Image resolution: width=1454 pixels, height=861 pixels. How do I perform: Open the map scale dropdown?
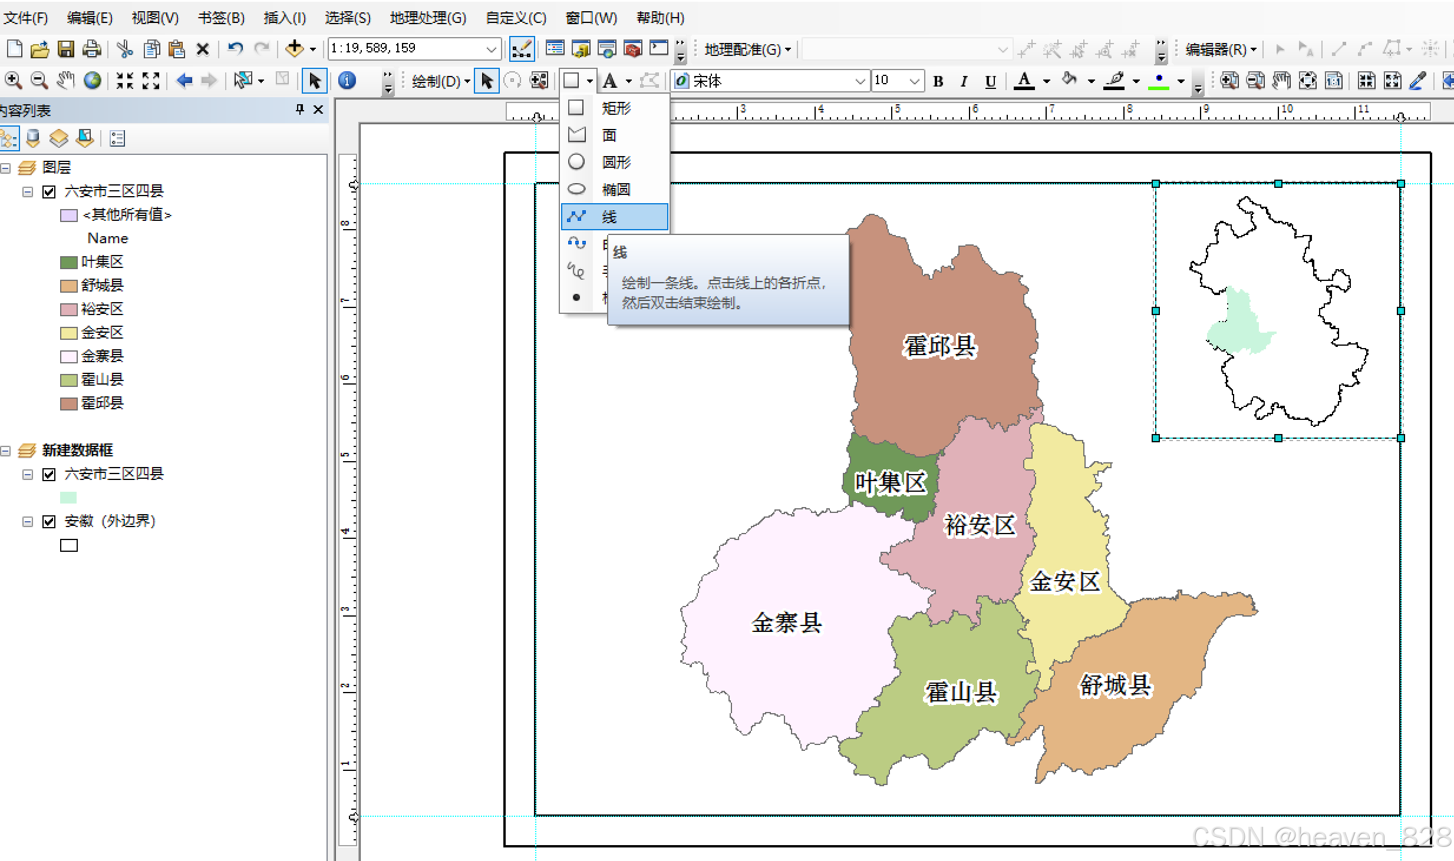(x=491, y=49)
